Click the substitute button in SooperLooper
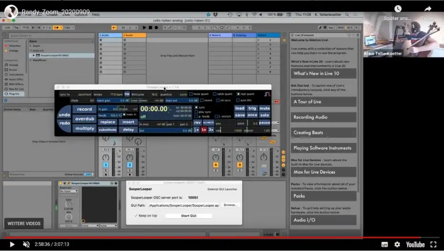The width and height of the screenshot is (444, 251). pos(107,130)
